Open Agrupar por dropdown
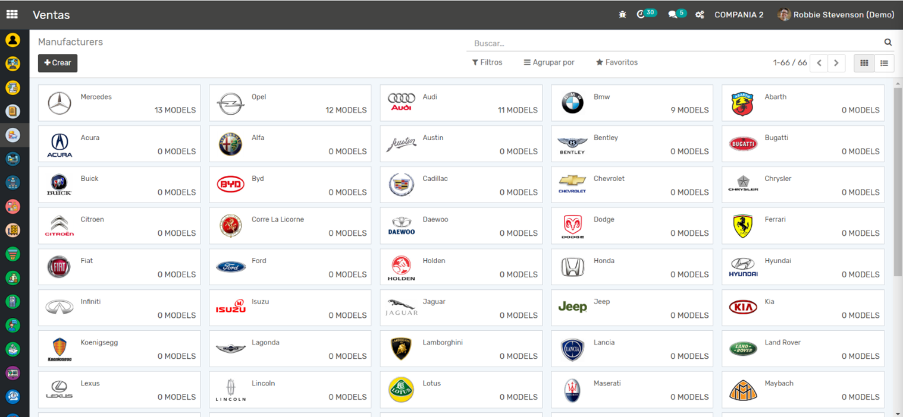This screenshot has width=903, height=417. (549, 62)
